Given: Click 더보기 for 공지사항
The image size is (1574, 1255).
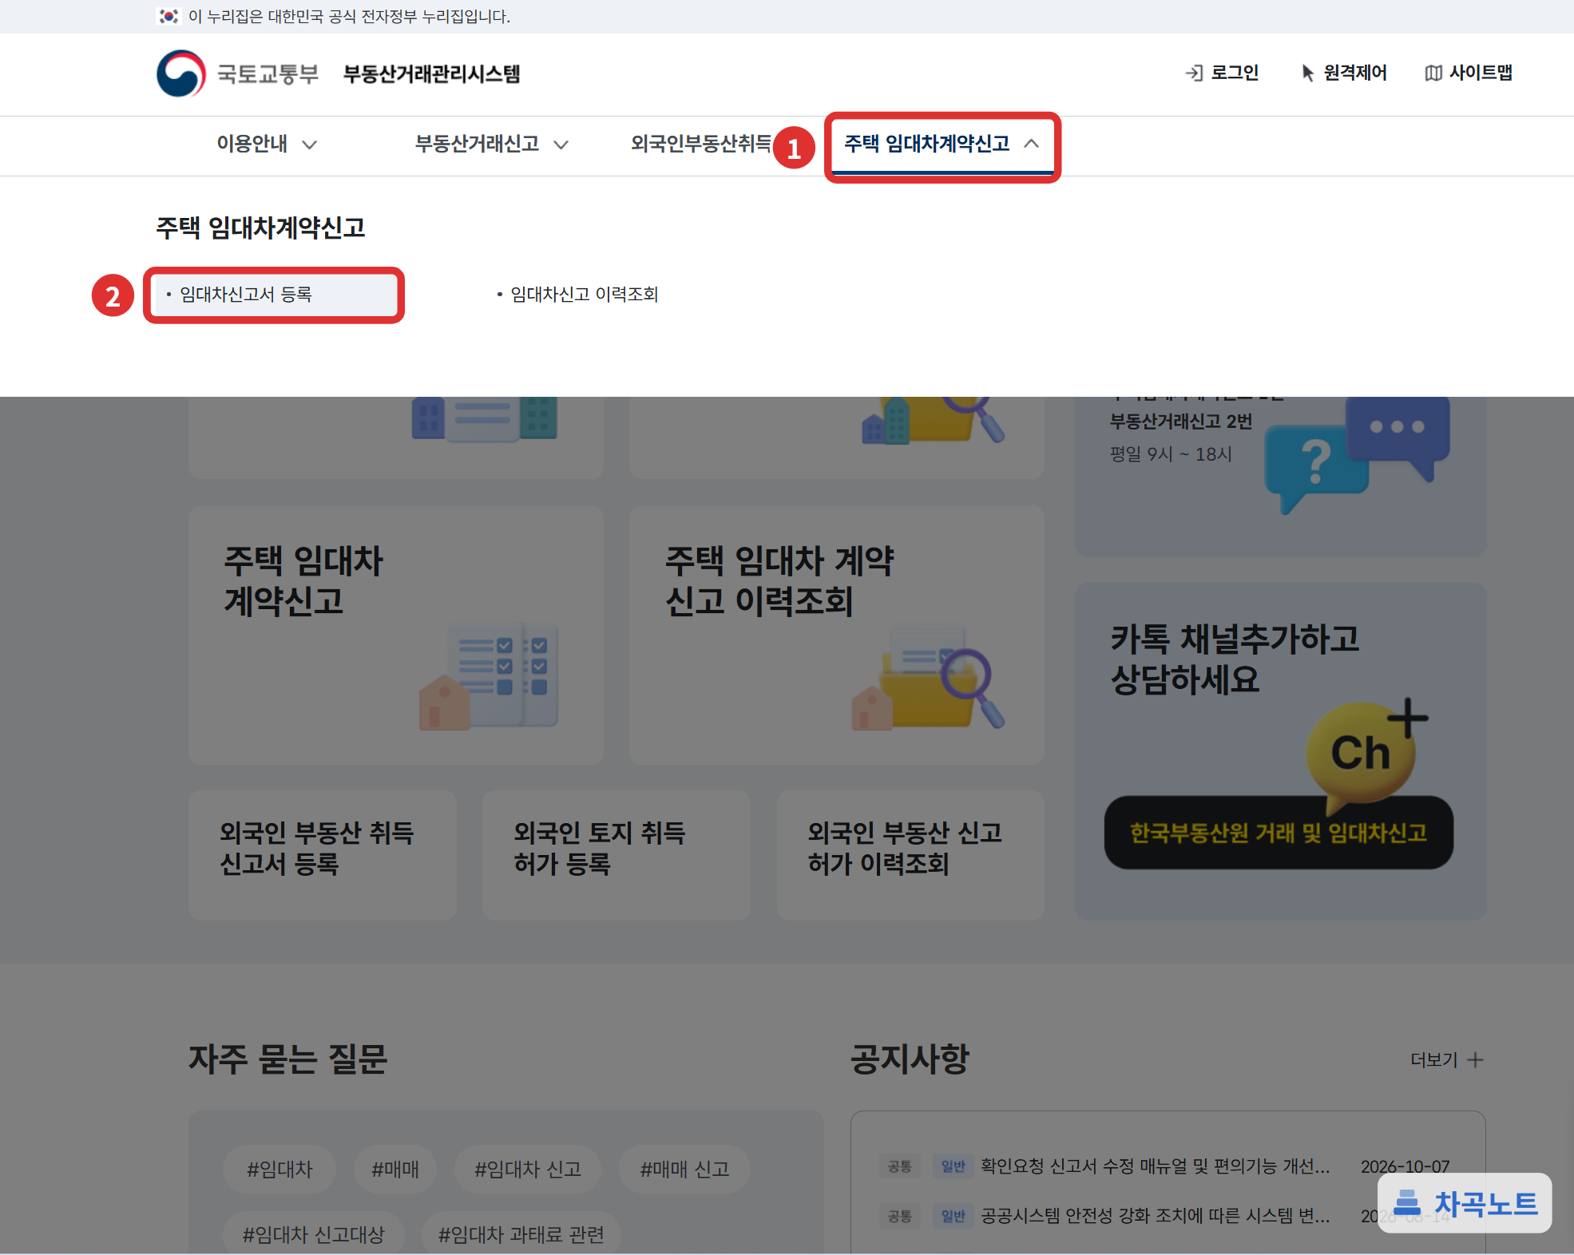Looking at the screenshot, I should tap(1434, 1060).
